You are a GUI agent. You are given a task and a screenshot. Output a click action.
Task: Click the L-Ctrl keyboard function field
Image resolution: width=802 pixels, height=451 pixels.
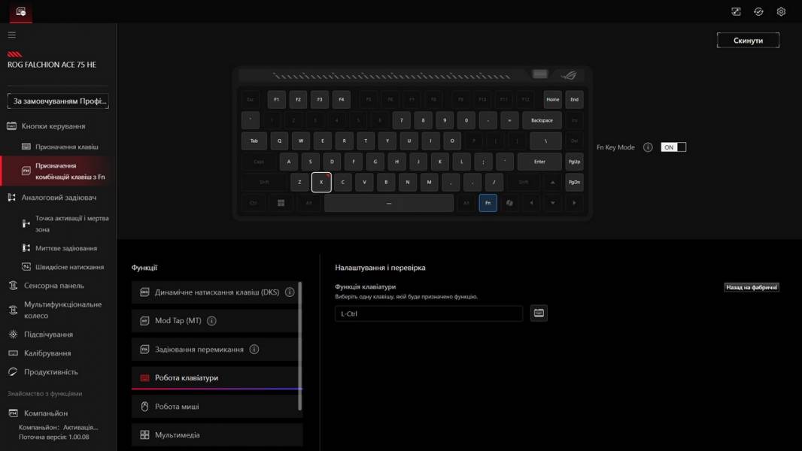428,313
